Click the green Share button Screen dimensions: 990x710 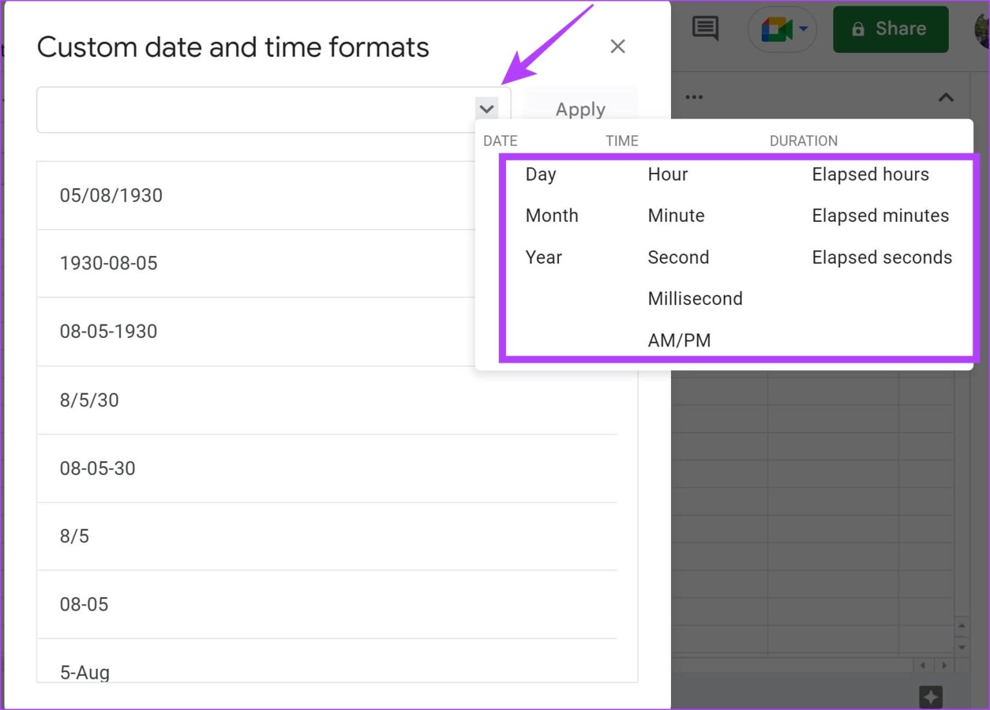(890, 29)
